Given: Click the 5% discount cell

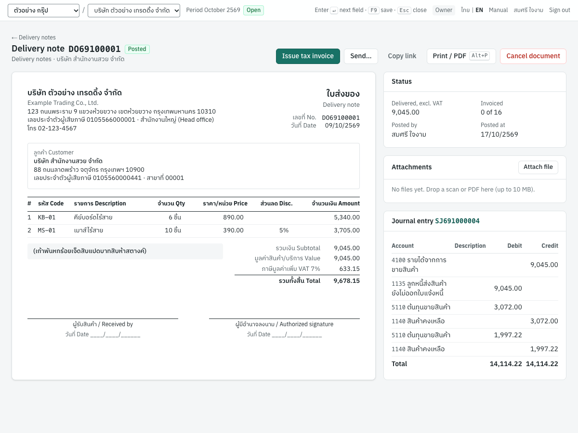Looking at the screenshot, I should pyautogui.click(x=284, y=230).
